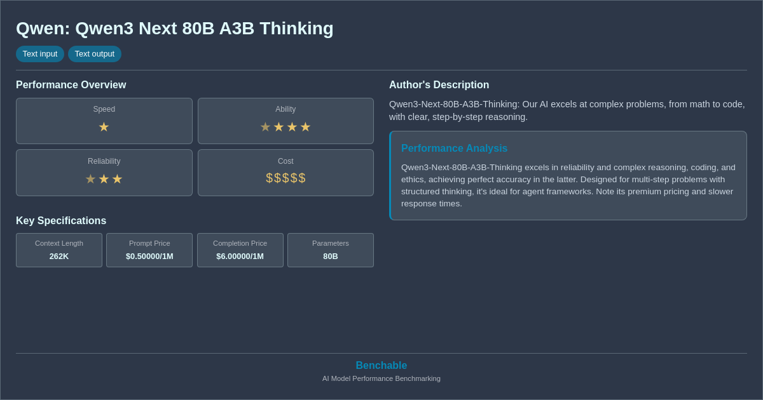Select the third Reliability star
This screenshot has height=400, width=763.
(x=117, y=179)
